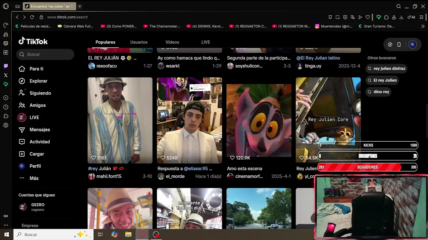Switch to LIVE results tab
The height and width of the screenshot is (240, 428).
click(206, 42)
